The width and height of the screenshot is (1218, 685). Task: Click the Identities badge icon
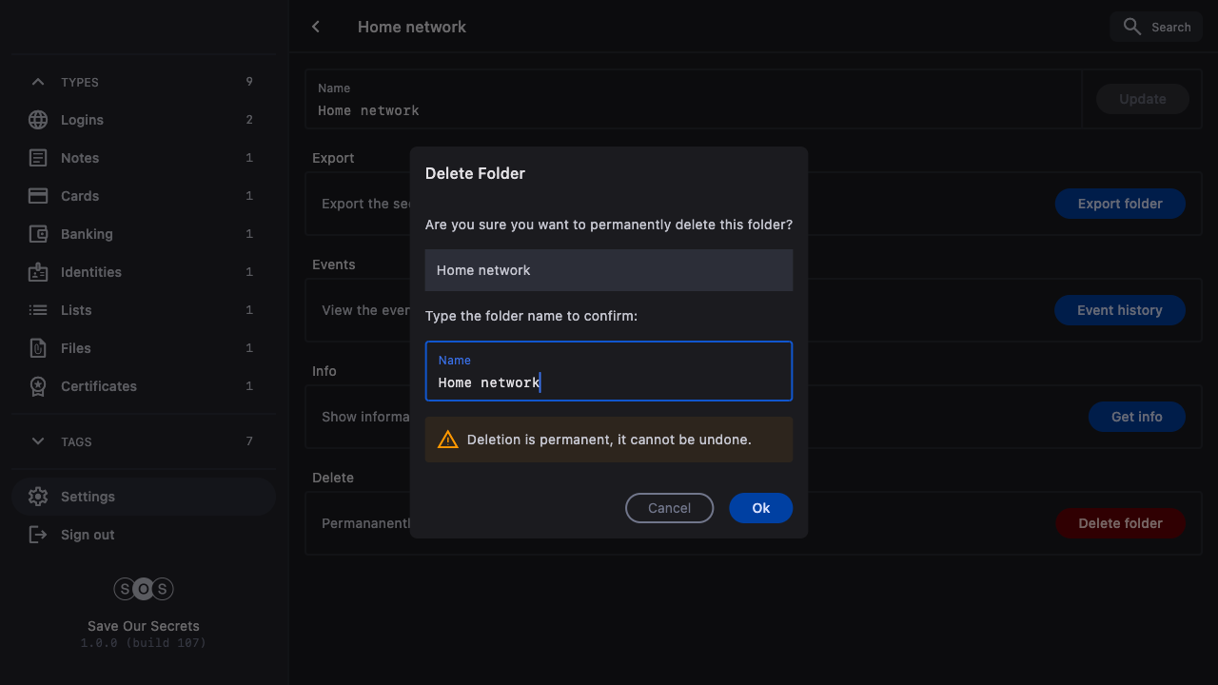38,272
